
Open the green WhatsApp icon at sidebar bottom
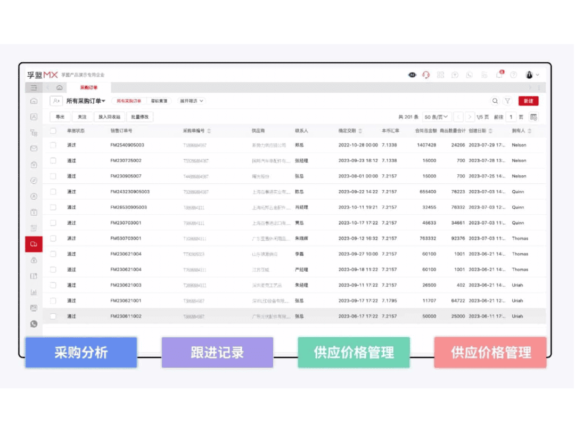click(34, 322)
